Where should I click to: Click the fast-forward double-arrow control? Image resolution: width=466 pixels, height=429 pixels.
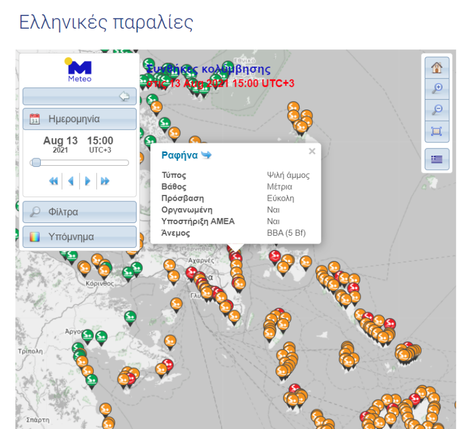(104, 181)
